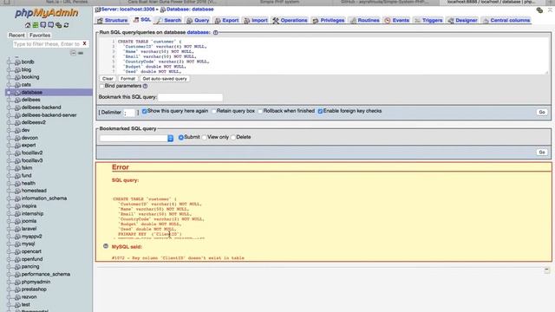The height and width of the screenshot is (312, 555).
Task: Collapse all databases in navigation tree
Action: pos(73,53)
